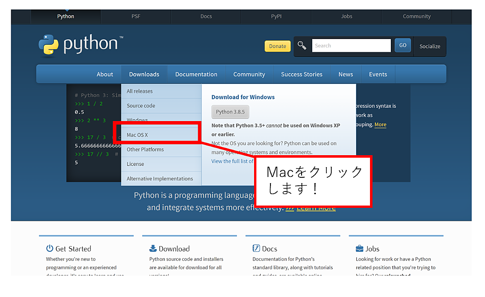Select Source code in Downloads menu

click(x=161, y=106)
